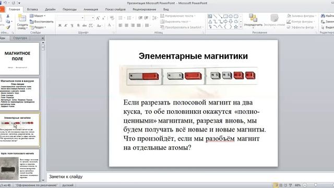
Task: Click Преобразовать в SmartArt button
Action: click(x=182, y=27)
